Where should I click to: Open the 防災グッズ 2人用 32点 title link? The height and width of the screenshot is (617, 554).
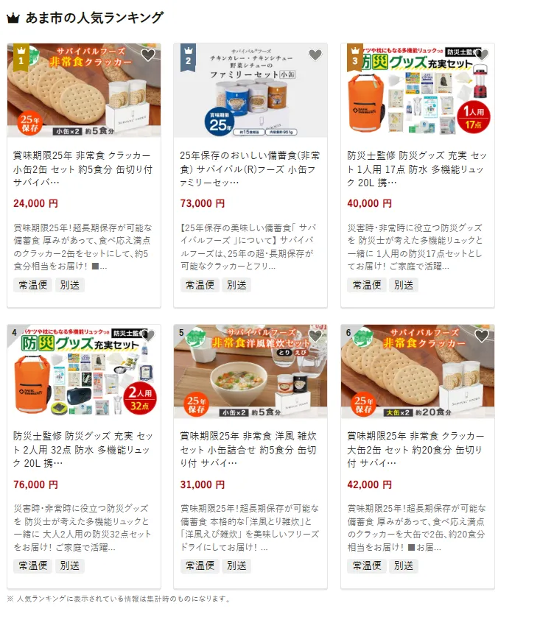pyautogui.click(x=83, y=449)
